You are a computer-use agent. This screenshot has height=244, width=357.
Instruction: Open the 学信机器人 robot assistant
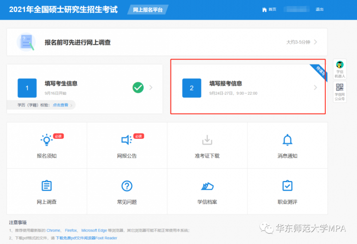(x=339, y=65)
